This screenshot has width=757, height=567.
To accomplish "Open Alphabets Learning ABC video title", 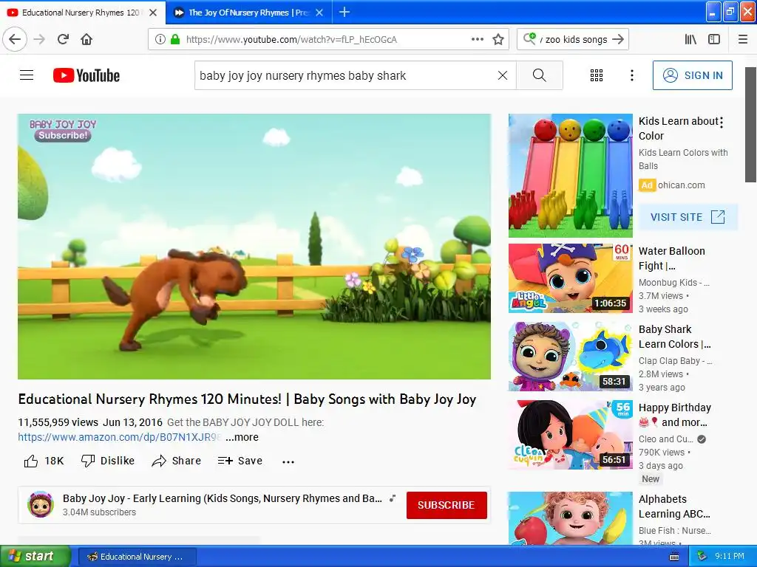I will tap(674, 506).
